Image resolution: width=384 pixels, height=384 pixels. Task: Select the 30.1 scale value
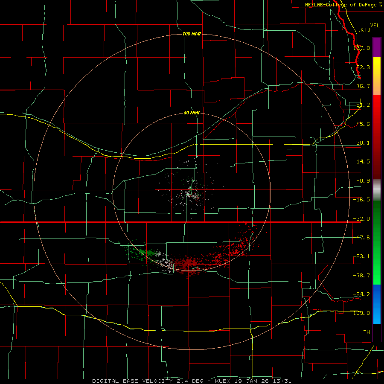point(363,143)
